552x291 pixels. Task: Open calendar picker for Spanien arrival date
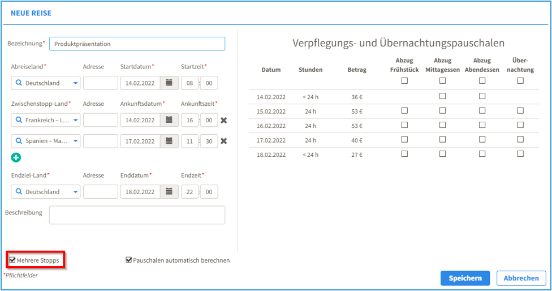(x=169, y=142)
